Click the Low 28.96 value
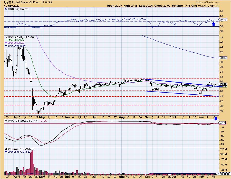Screen dimensions: 231x179 (x=146, y=6)
